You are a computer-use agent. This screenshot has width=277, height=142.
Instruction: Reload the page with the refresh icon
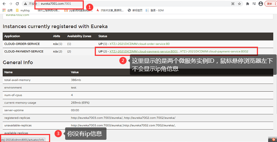[17, 4]
